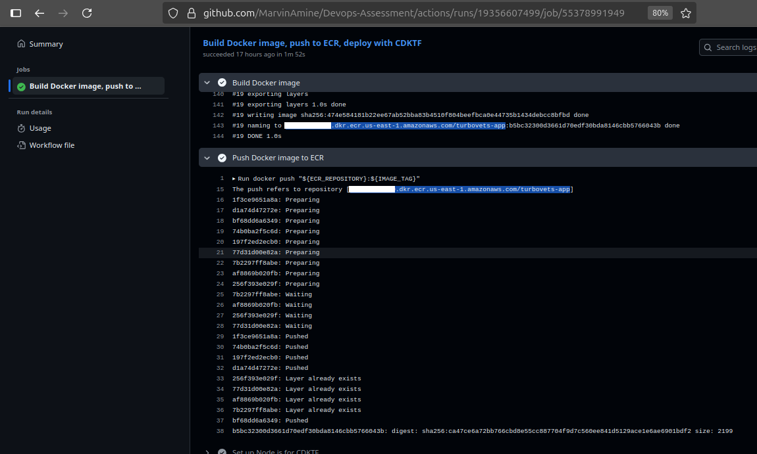
Task: Click the padlock security icon in address bar
Action: [x=190, y=12]
